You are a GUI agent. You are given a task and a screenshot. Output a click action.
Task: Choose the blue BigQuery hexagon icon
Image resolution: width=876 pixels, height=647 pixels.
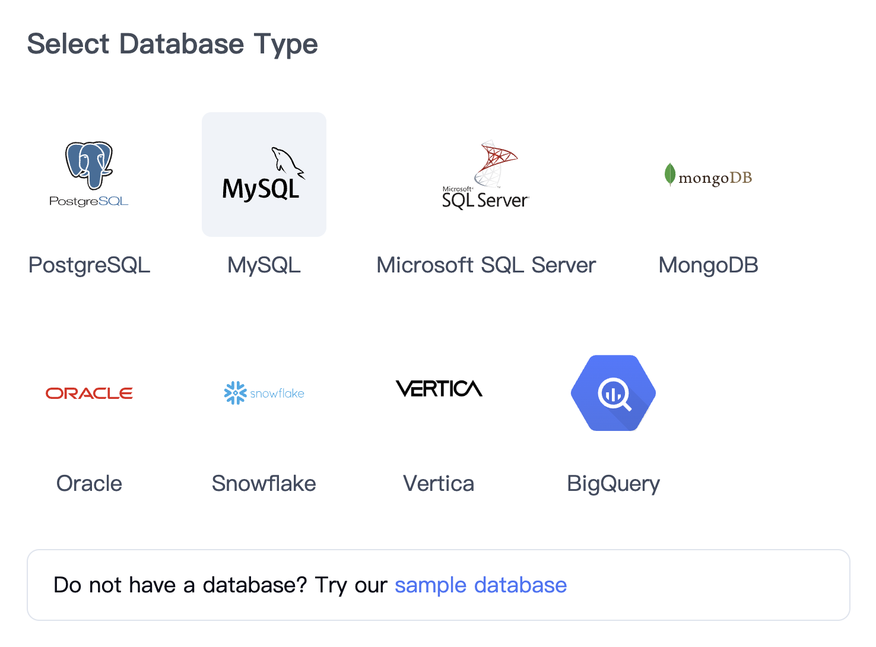click(x=613, y=393)
